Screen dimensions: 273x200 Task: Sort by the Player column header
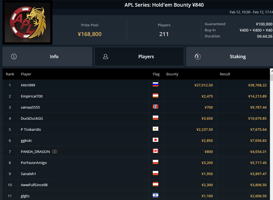[26, 74]
